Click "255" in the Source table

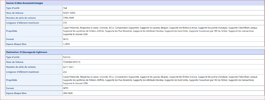pyautogui.click(x=65, y=23)
